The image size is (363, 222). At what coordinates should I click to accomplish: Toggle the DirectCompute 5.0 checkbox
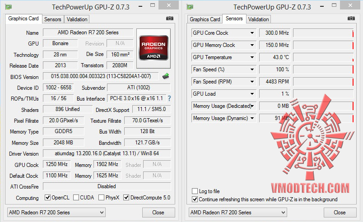pos(126,198)
